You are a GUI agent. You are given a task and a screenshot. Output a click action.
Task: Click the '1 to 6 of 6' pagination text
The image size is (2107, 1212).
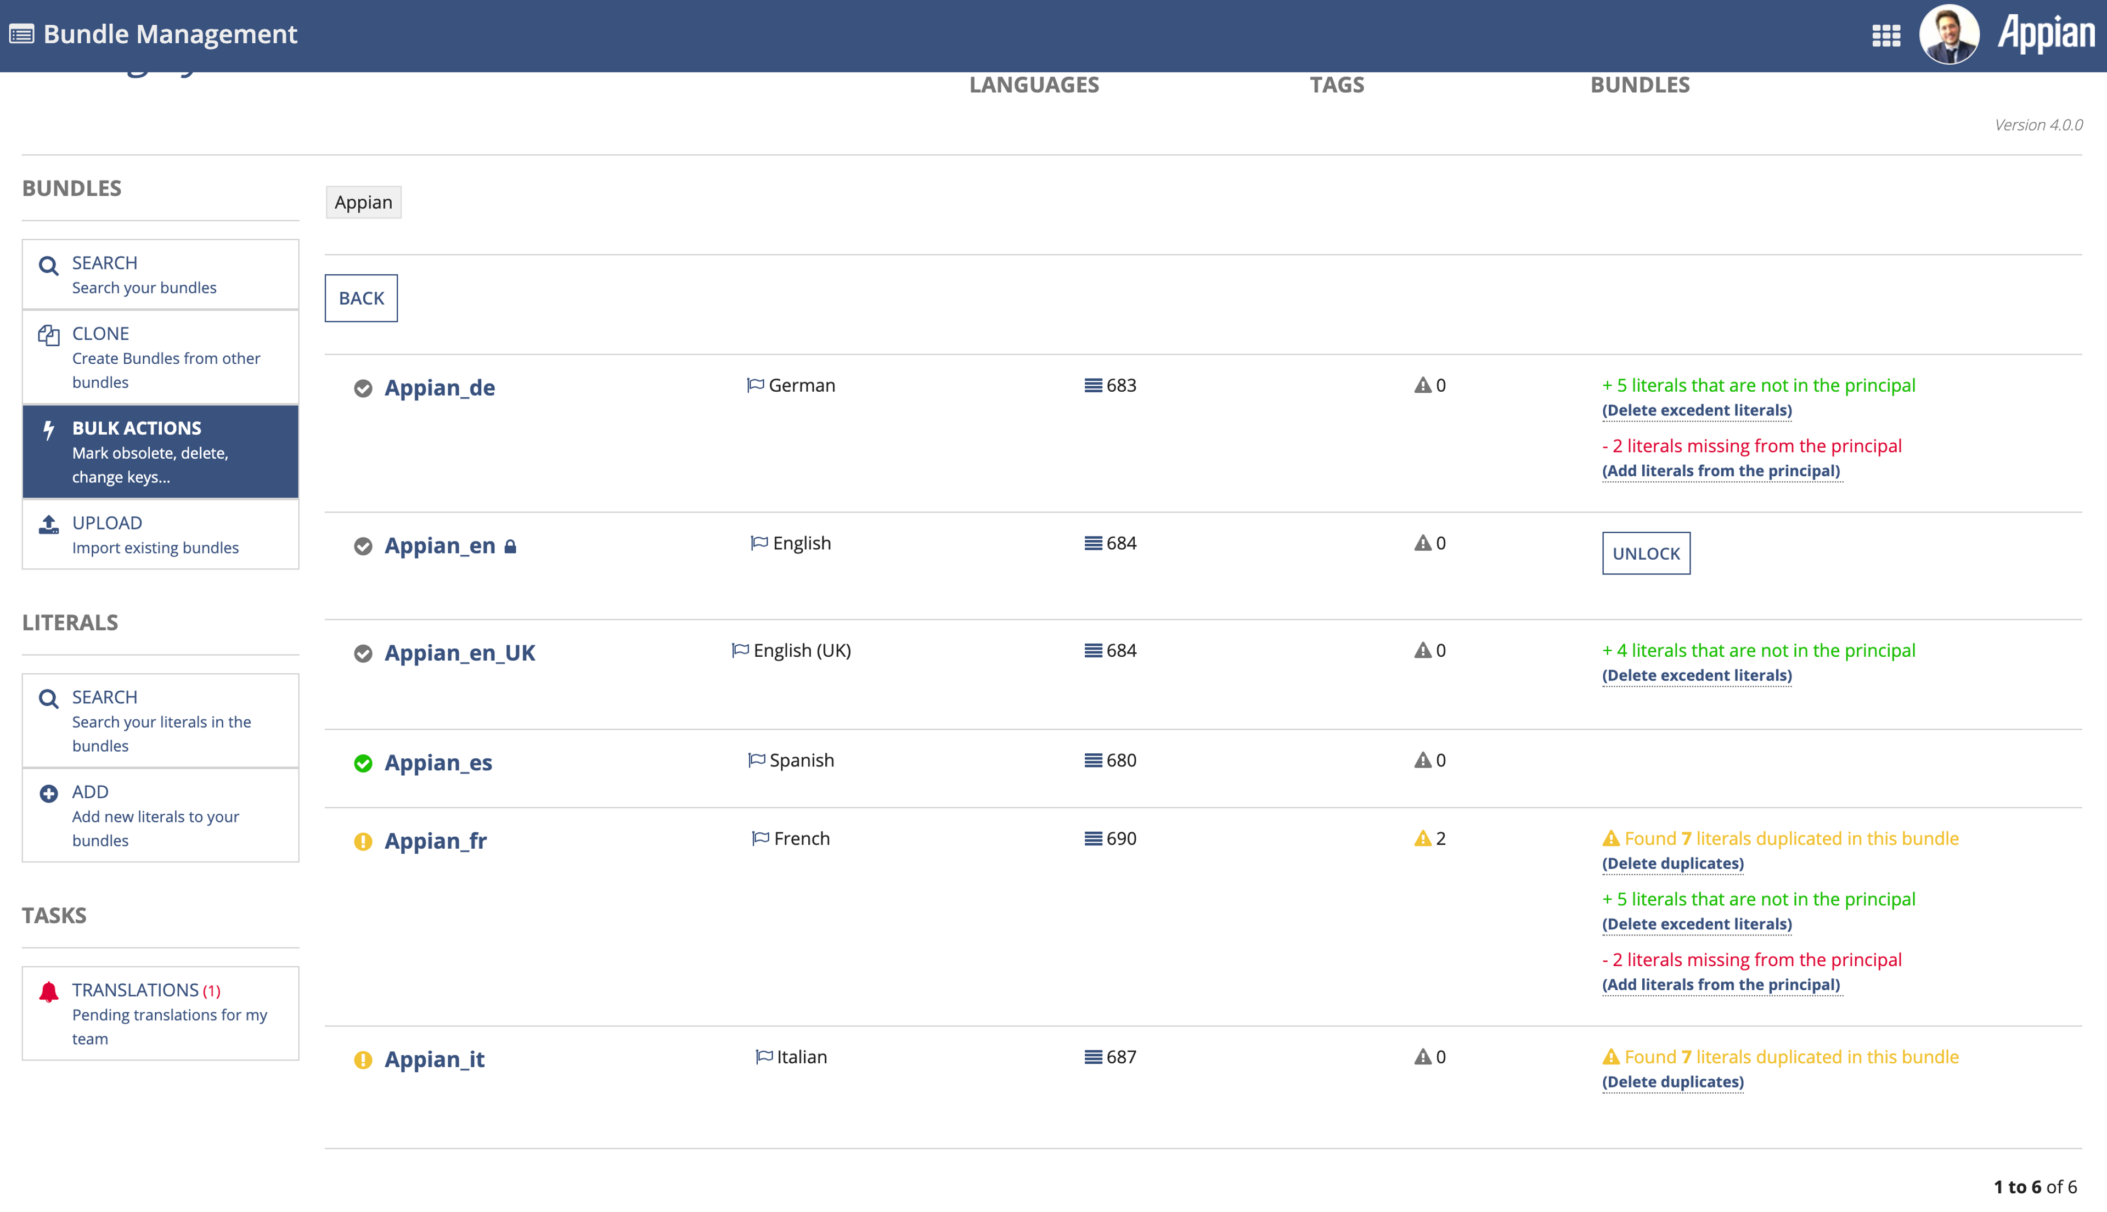click(2035, 1187)
